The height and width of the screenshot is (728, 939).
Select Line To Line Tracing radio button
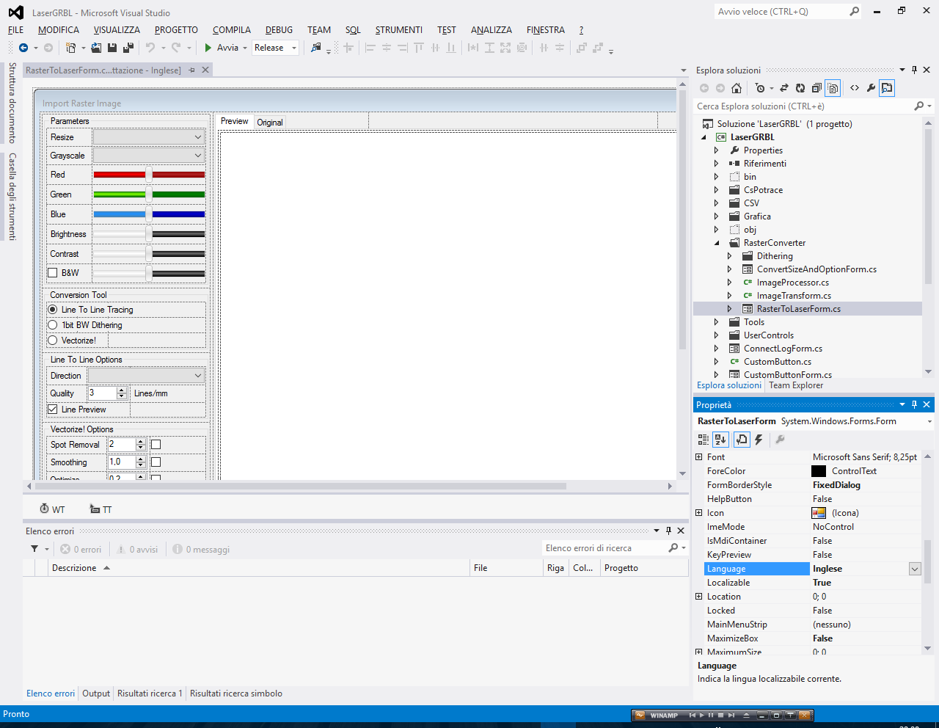click(x=53, y=310)
